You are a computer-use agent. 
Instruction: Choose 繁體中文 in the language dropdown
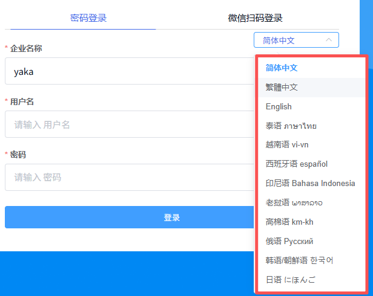[282, 88]
